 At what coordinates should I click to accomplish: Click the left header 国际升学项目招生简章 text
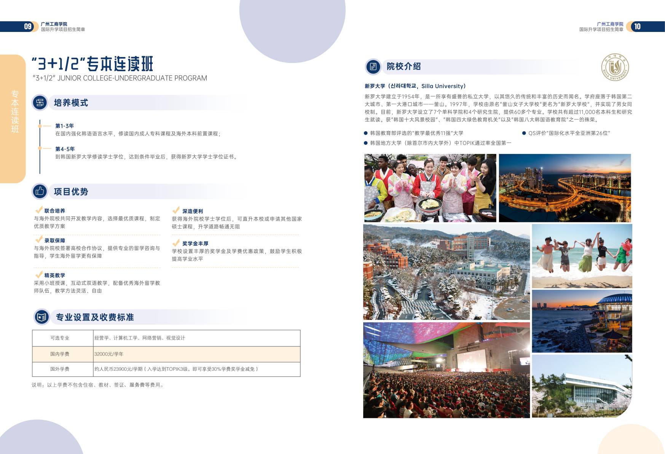[63, 29]
